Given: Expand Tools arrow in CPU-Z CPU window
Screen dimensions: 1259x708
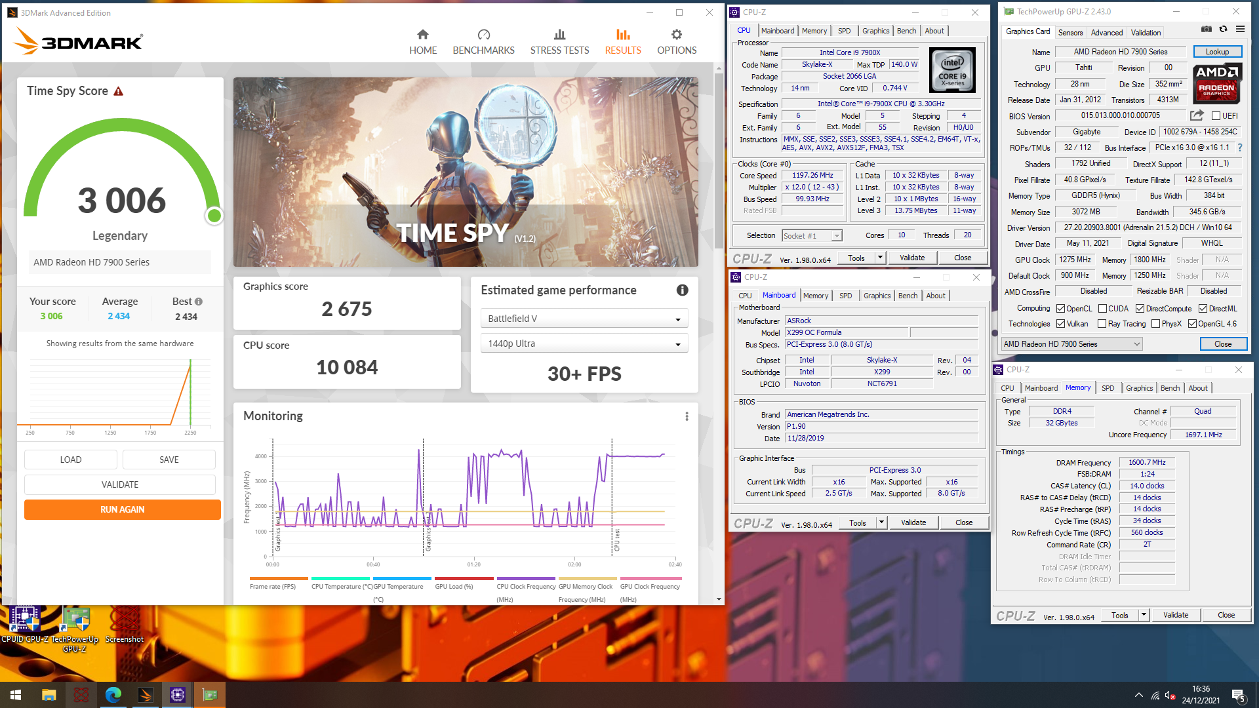Looking at the screenshot, I should [880, 258].
